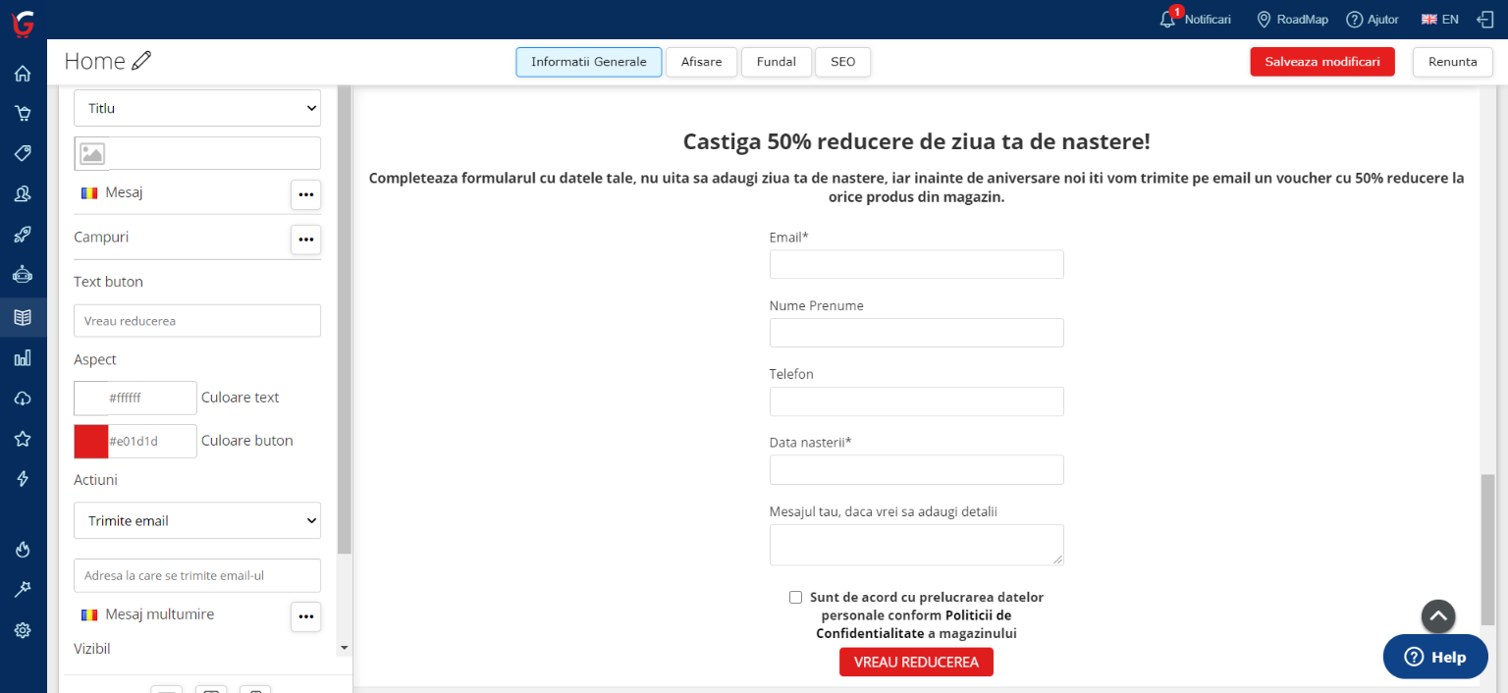
Task: Click the bar chart statistics icon
Action: tap(23, 357)
